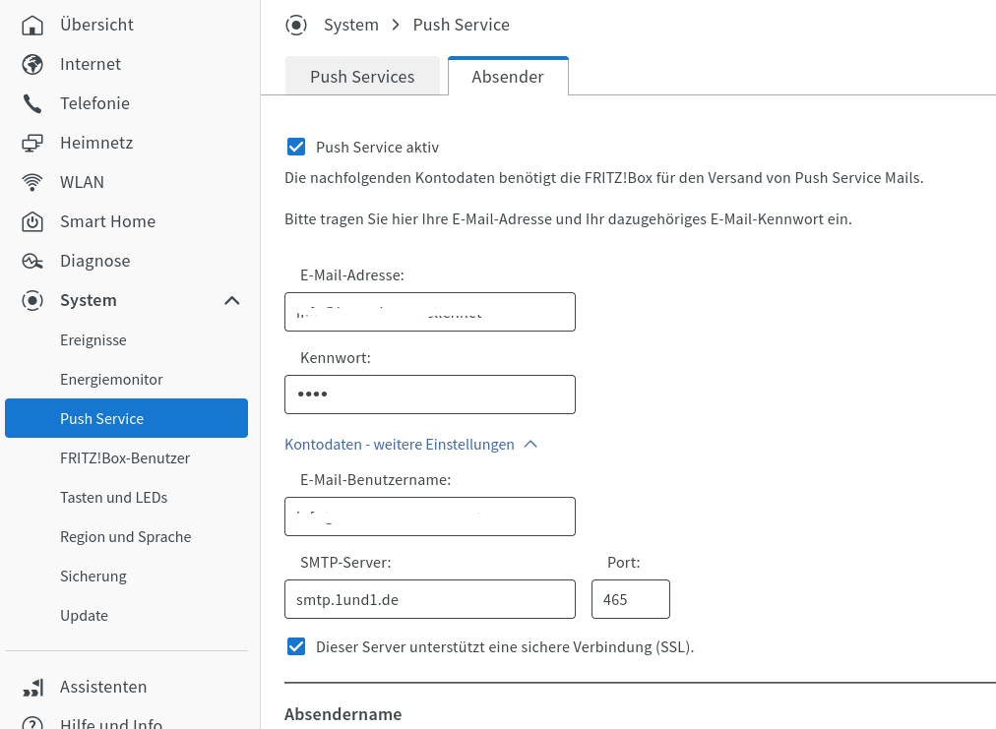This screenshot has width=996, height=729.
Task: Click the Assistenten icon in sidebar
Action: pos(32,687)
